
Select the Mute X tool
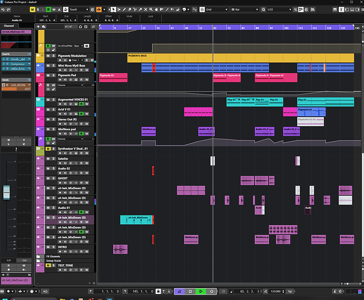(x=146, y=10)
